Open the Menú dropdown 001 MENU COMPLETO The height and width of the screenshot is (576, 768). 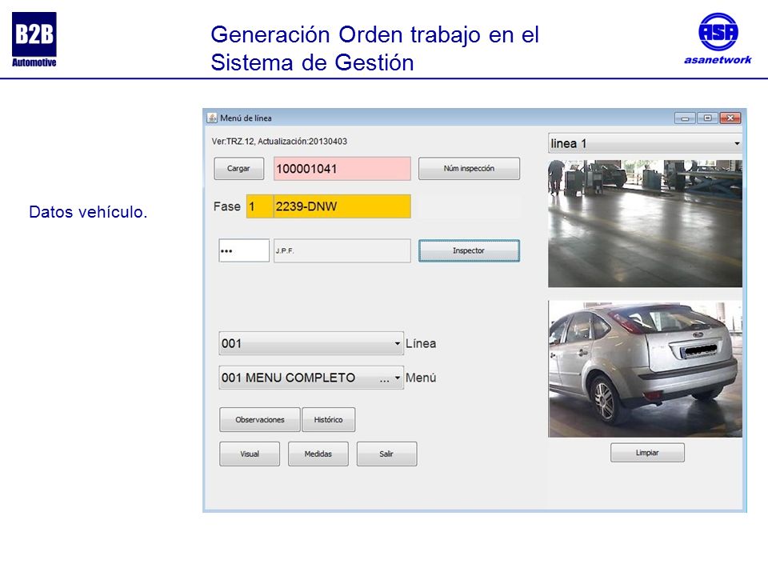click(311, 378)
